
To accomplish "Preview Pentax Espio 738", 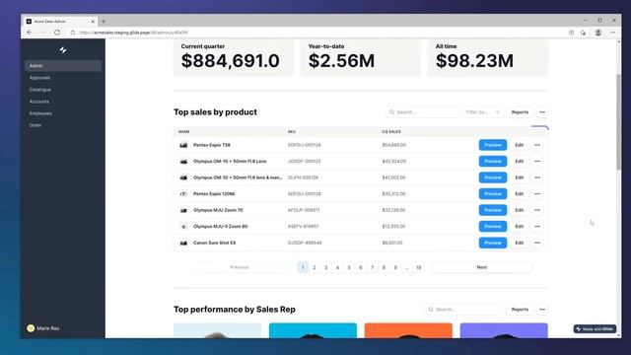I will click(x=493, y=145).
